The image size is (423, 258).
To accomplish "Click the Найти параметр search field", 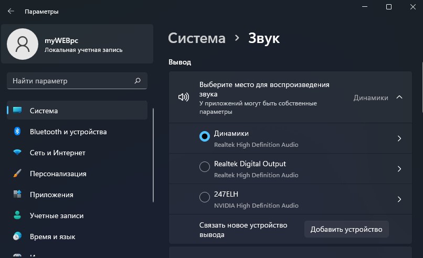I will tap(77, 81).
